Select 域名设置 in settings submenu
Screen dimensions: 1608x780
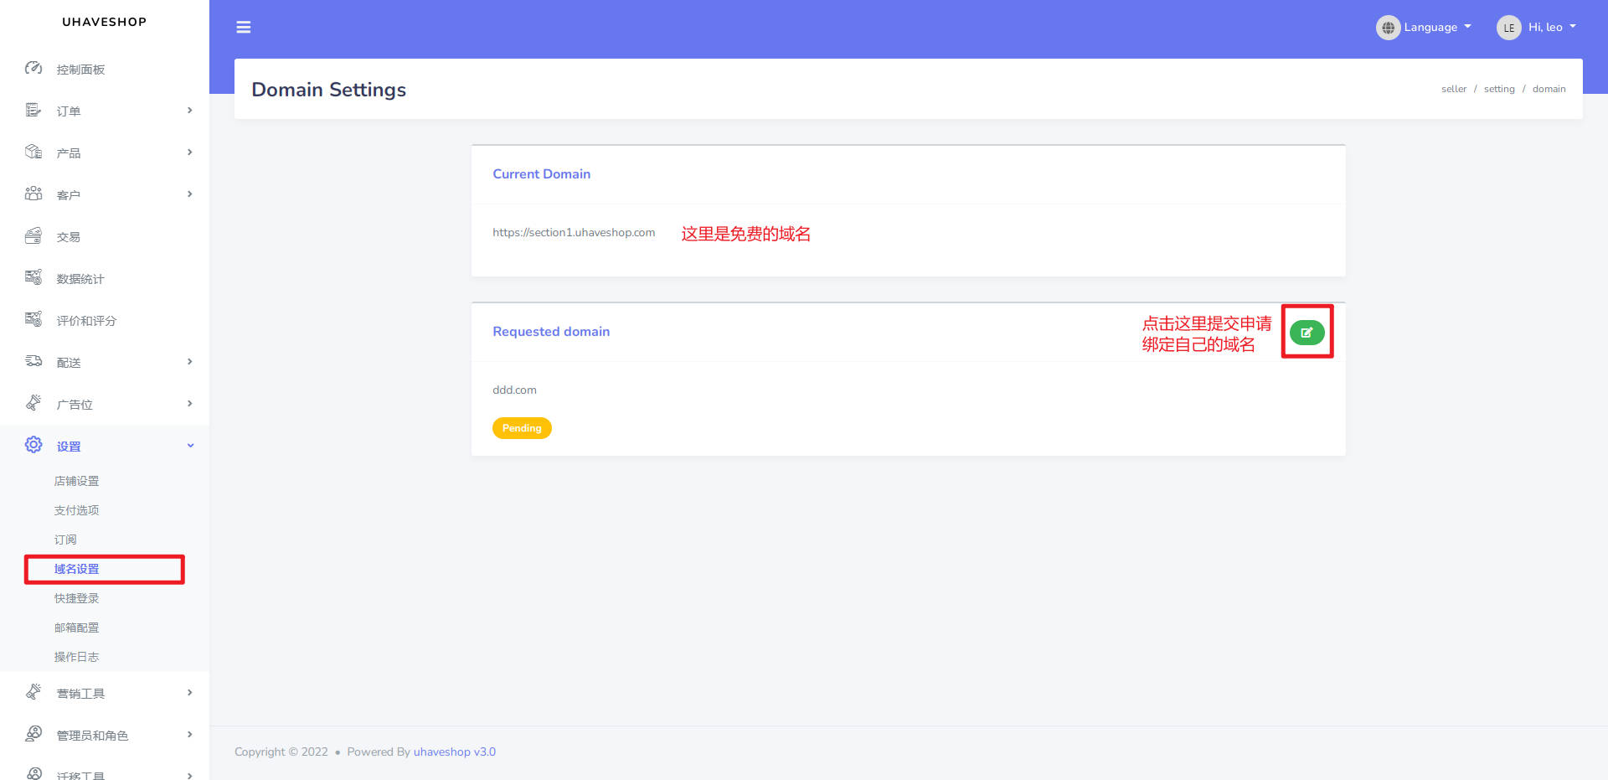(x=77, y=569)
